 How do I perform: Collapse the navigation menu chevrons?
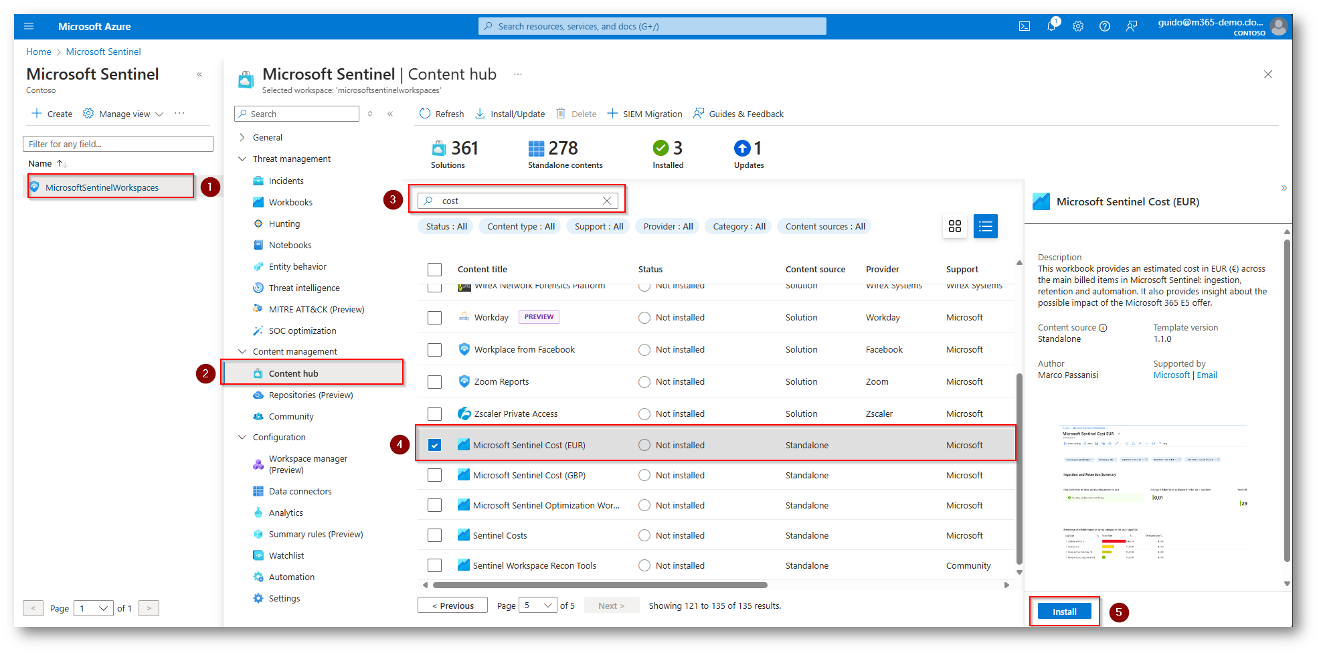390,114
